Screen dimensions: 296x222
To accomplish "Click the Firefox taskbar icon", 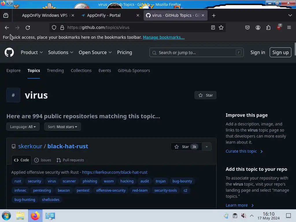I will [x=35, y=216].
